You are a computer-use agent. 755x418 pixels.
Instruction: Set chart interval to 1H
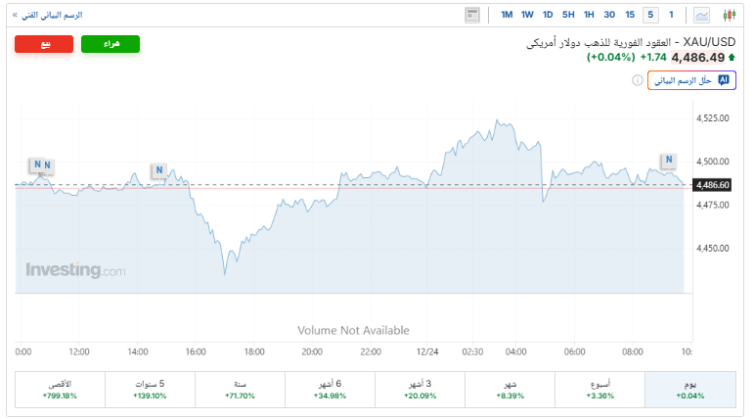click(589, 15)
